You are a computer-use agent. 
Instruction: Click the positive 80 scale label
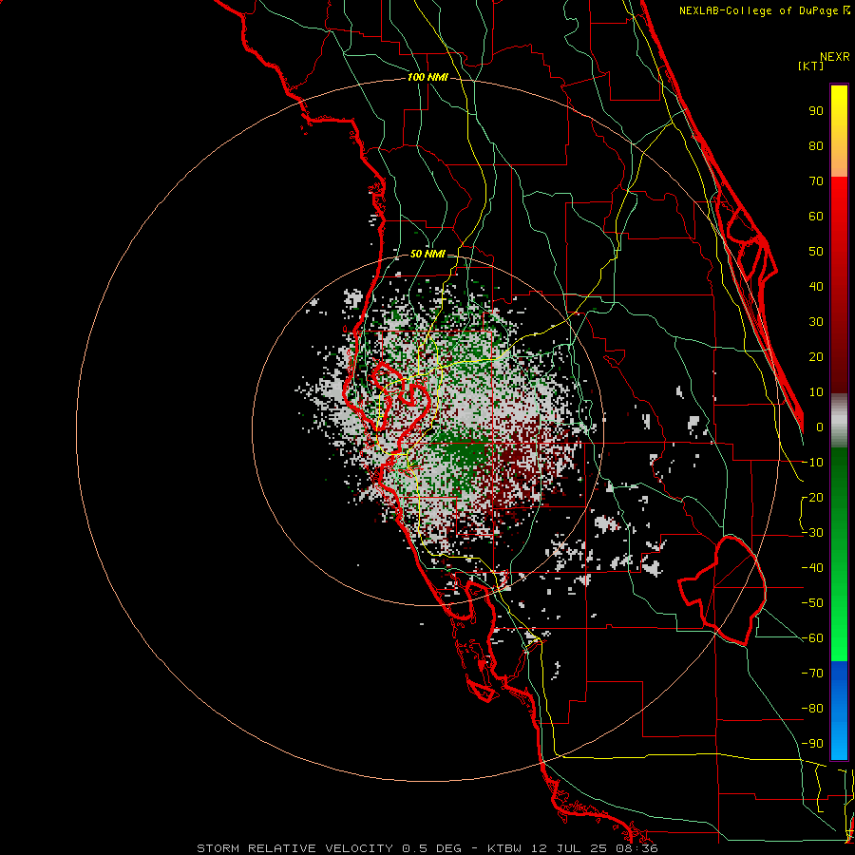pyautogui.click(x=816, y=145)
